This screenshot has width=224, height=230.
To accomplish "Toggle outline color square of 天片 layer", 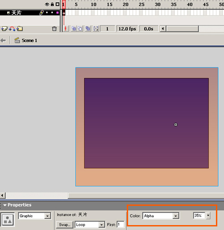I will (57, 13).
